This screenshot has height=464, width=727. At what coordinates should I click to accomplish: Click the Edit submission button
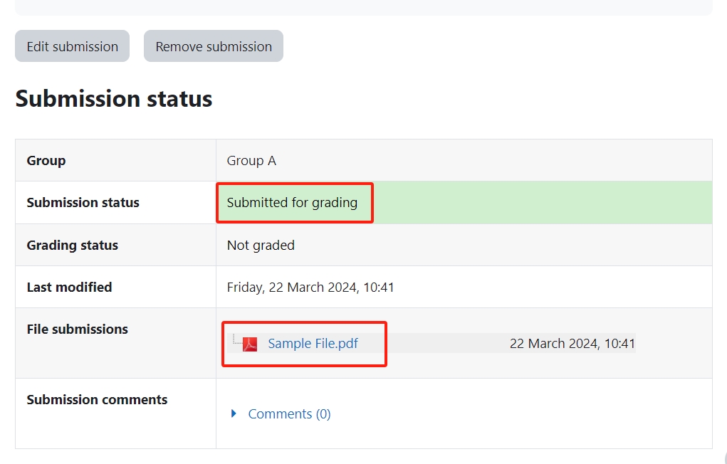(71, 46)
